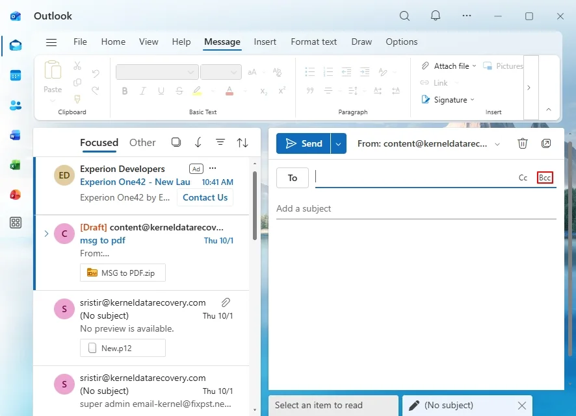
Task: Open the Send options dropdown arrow
Action: coord(338,143)
